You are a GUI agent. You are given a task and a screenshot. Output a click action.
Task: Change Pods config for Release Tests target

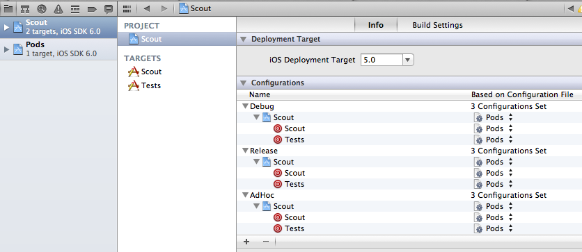click(494, 184)
